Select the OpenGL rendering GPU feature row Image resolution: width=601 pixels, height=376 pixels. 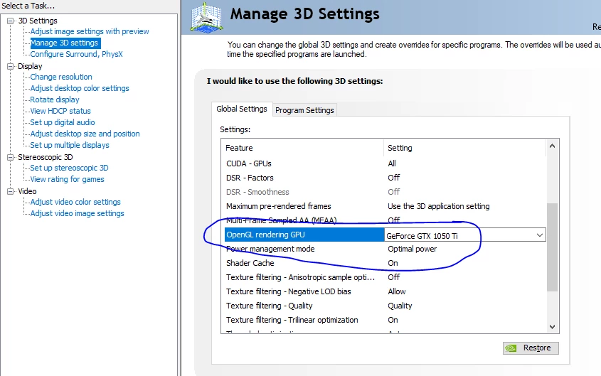tap(304, 235)
